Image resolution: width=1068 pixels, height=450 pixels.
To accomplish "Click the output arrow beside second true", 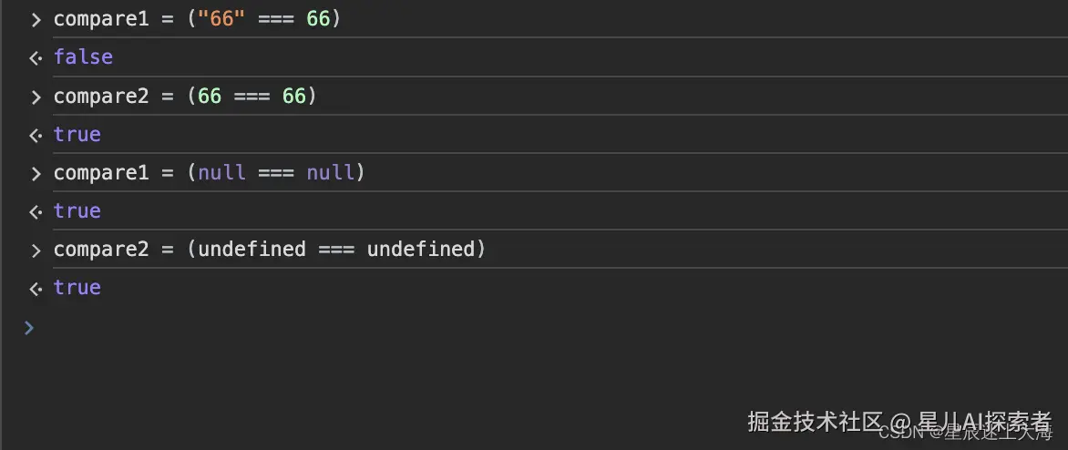I will click(x=36, y=212).
